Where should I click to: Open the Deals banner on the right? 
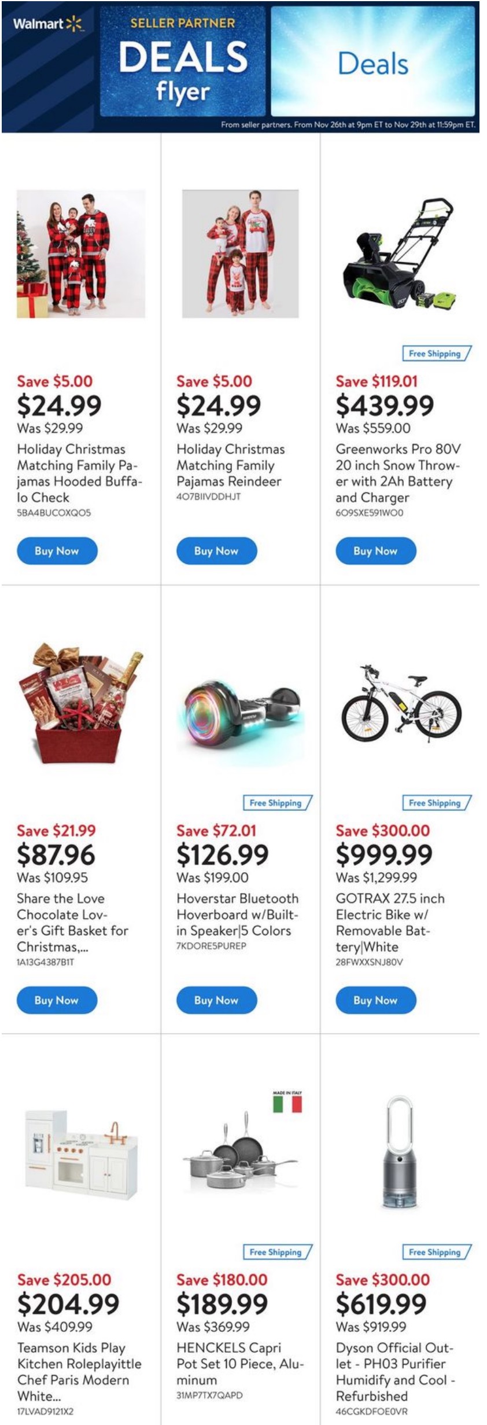click(372, 63)
